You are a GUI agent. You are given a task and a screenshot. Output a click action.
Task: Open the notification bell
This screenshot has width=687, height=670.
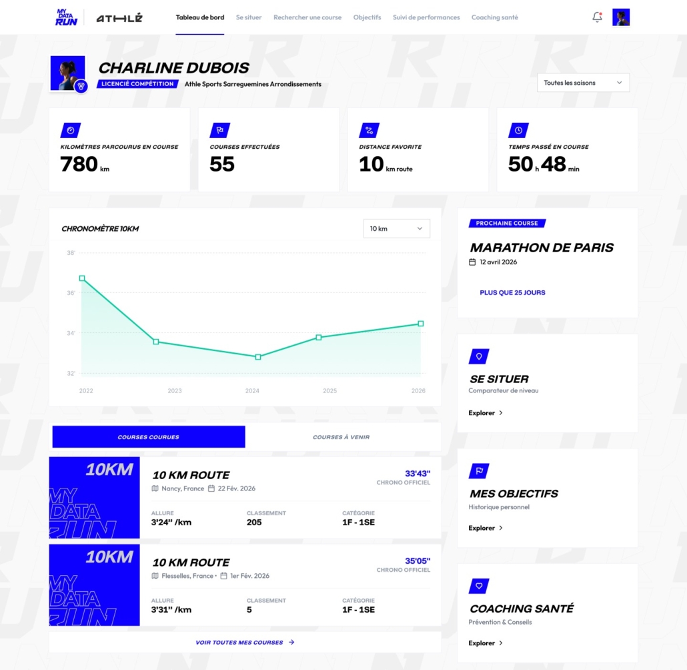click(x=597, y=17)
